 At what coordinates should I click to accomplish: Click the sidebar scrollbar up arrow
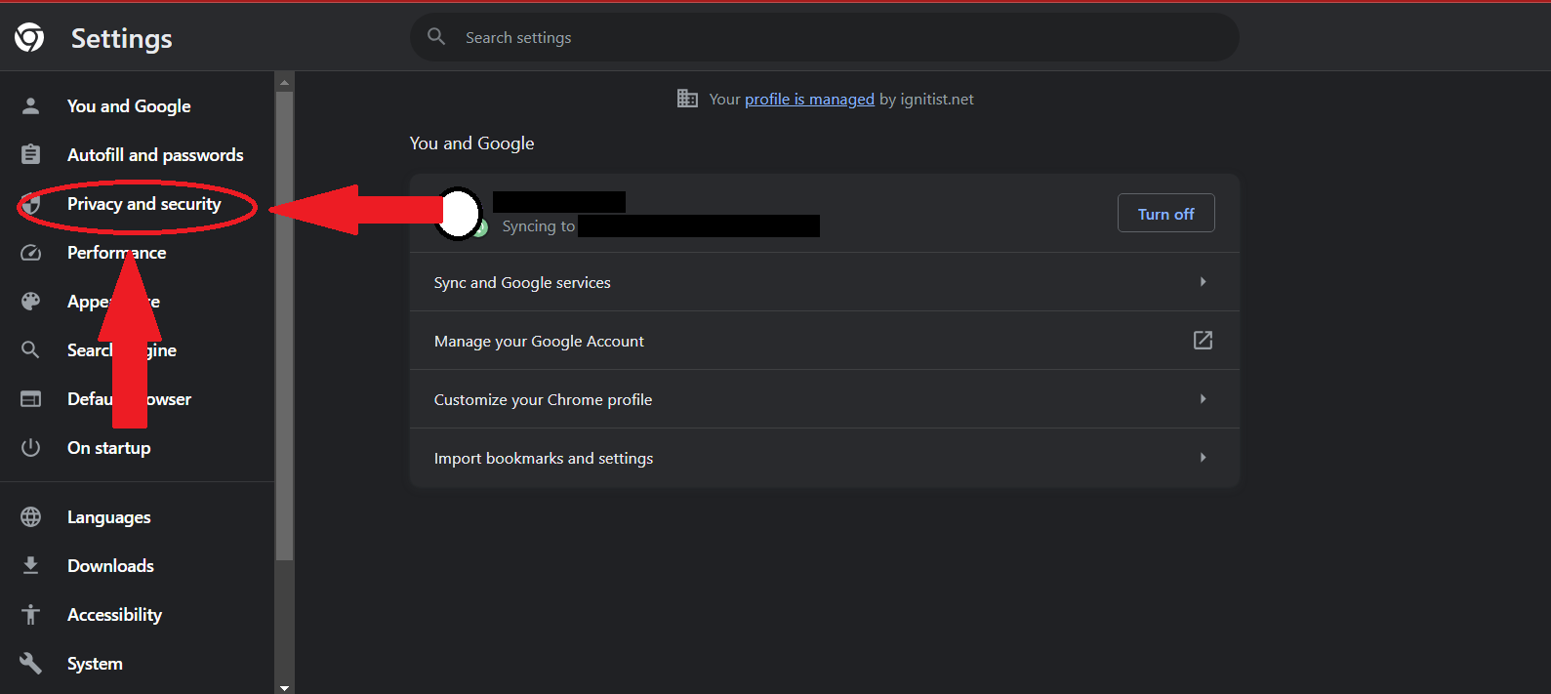[284, 82]
